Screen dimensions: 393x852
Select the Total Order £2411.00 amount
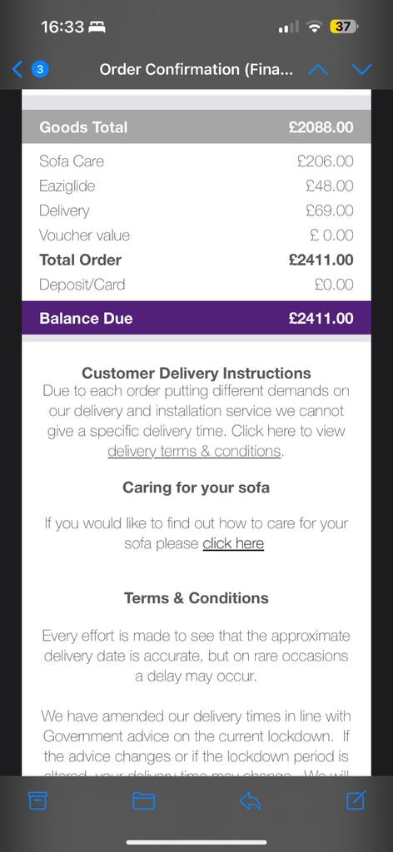[321, 260]
